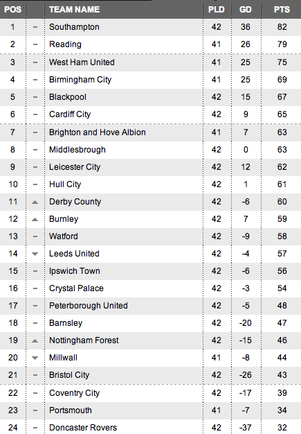301x434 pixels.
Task: Click Reading's points value 79
Action: click(282, 44)
